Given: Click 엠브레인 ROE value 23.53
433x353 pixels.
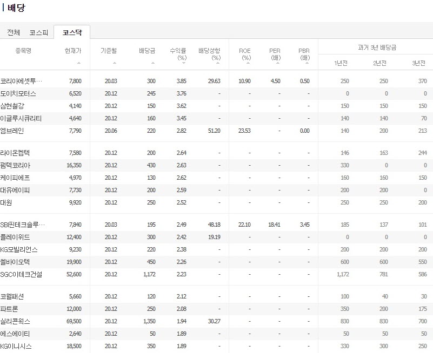Looking at the screenshot, I should [244, 131].
